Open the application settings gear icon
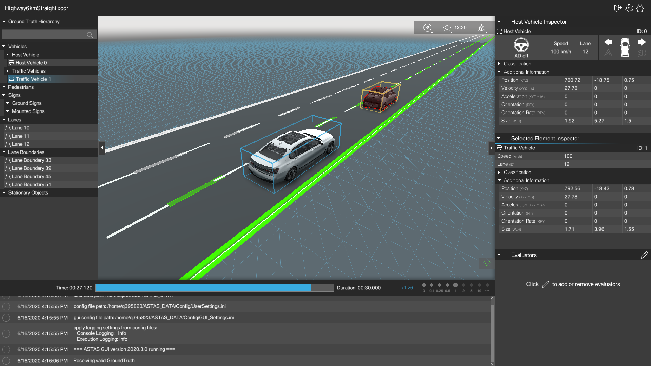This screenshot has height=366, width=651. pos(629,8)
